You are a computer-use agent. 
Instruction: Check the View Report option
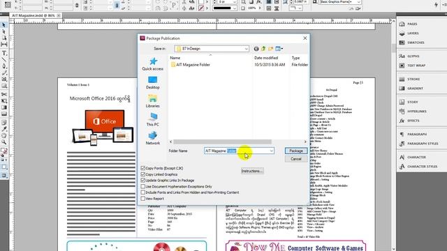pos(142,199)
